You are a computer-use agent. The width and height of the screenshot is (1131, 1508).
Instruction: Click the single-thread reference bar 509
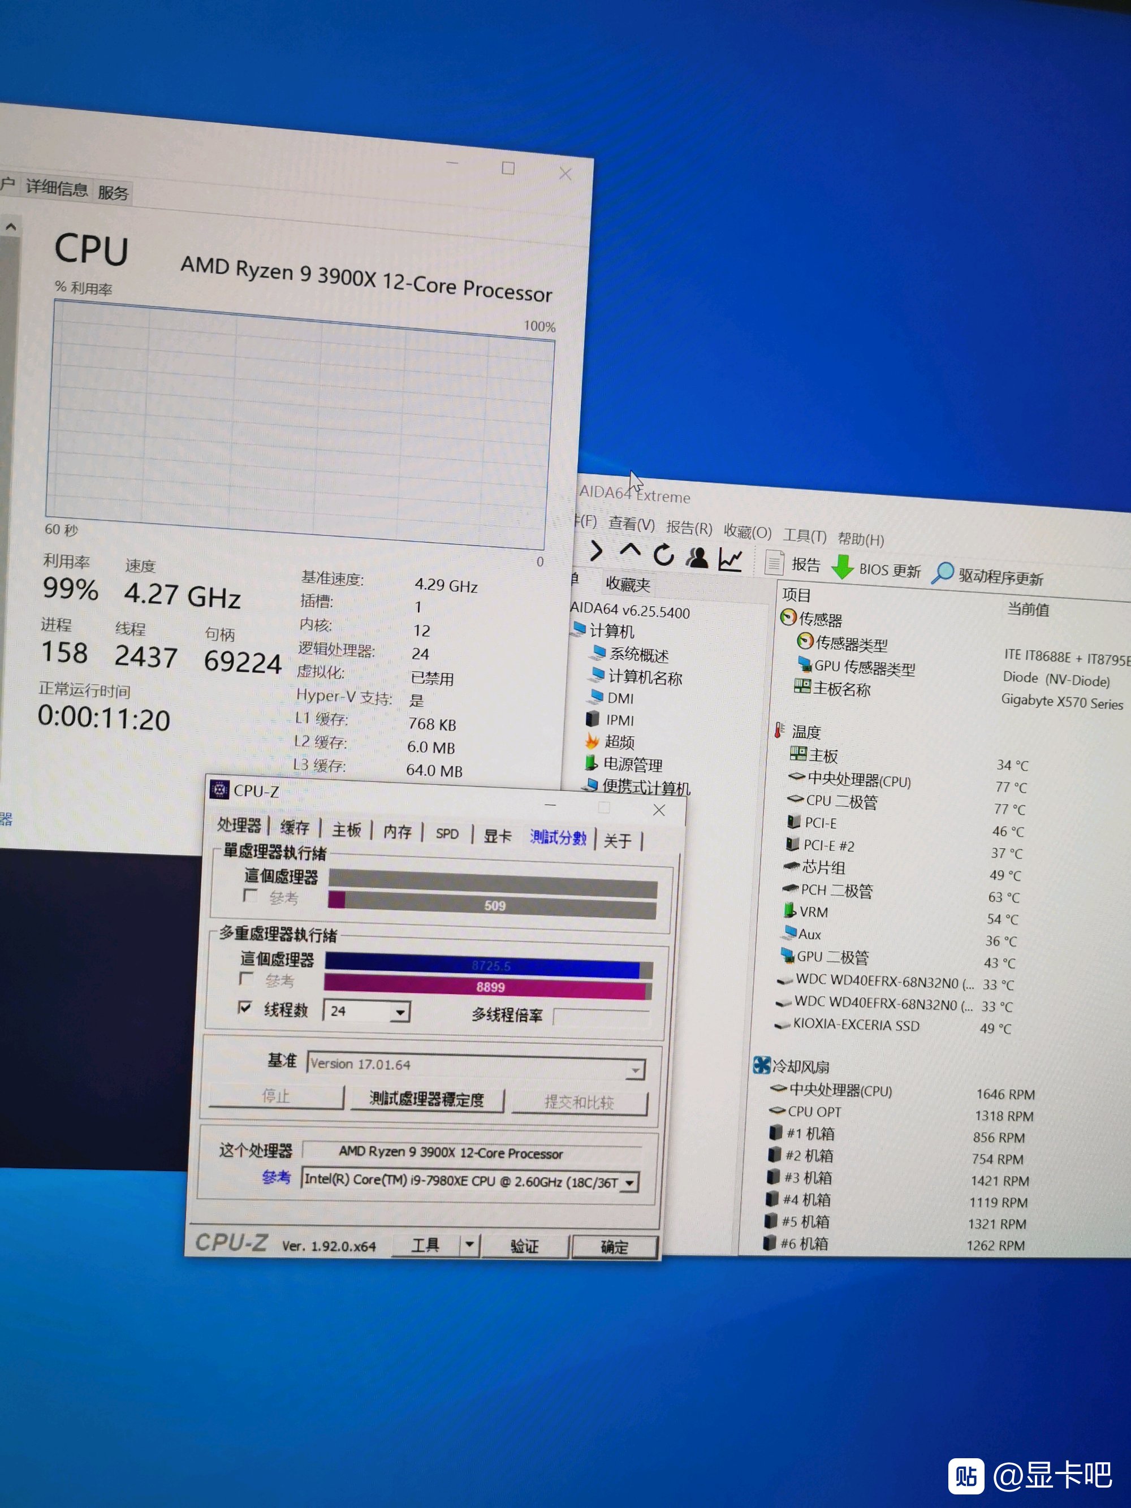[491, 905]
